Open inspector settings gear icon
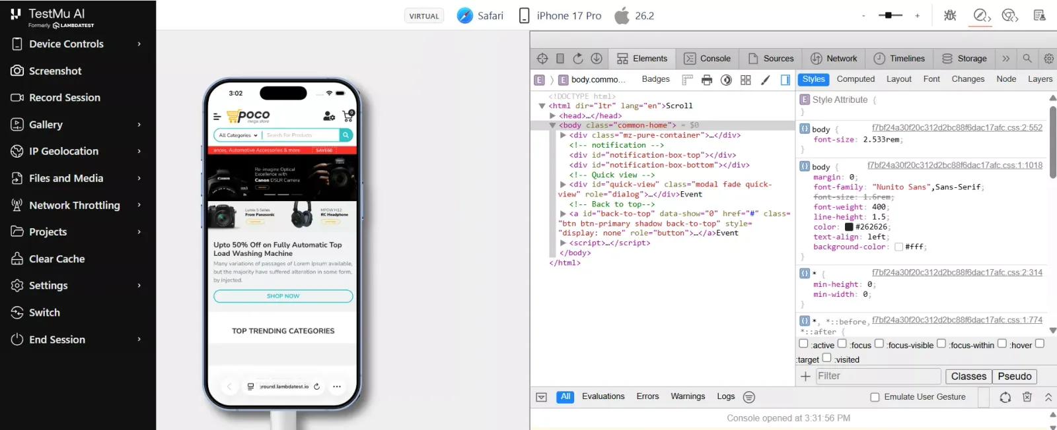The height and width of the screenshot is (430, 1057). (x=1048, y=59)
